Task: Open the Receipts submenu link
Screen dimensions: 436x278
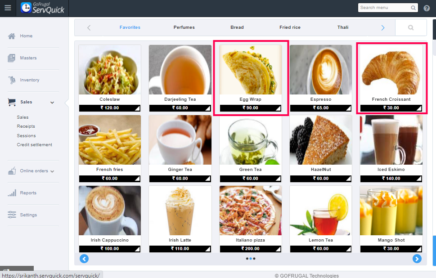Action: pos(26,126)
